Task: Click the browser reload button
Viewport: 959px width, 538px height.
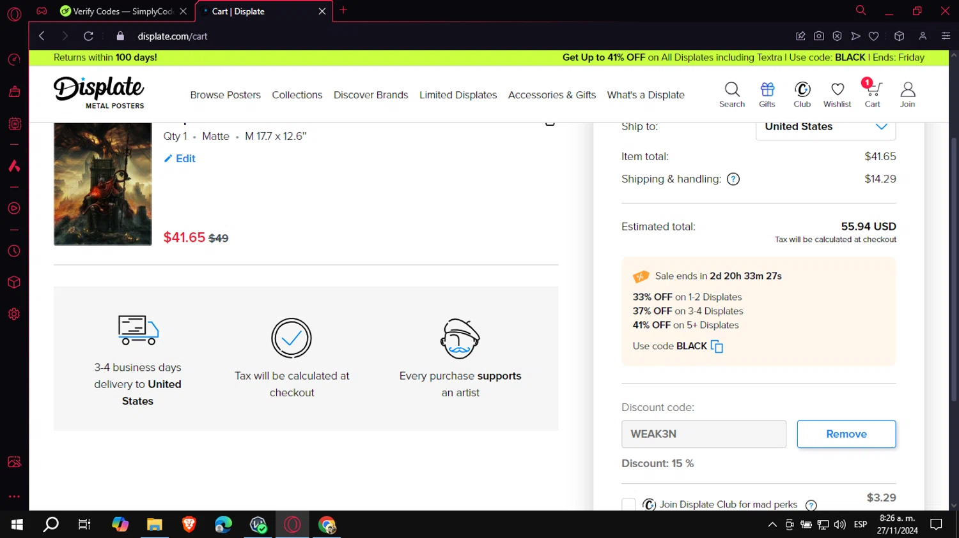Action: [89, 36]
